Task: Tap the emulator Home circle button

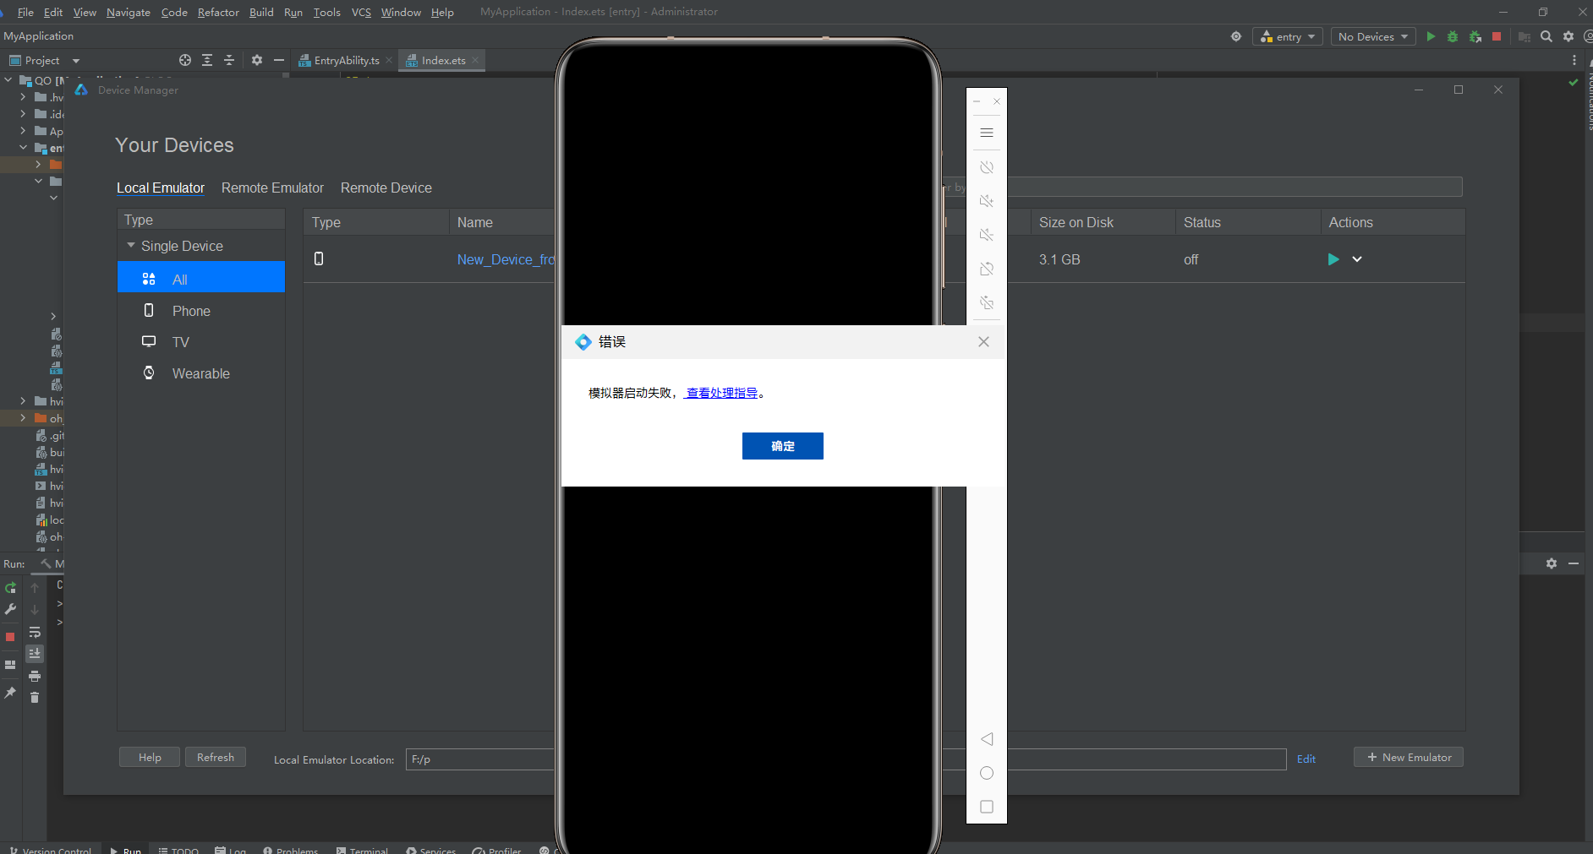Action: pos(987,773)
